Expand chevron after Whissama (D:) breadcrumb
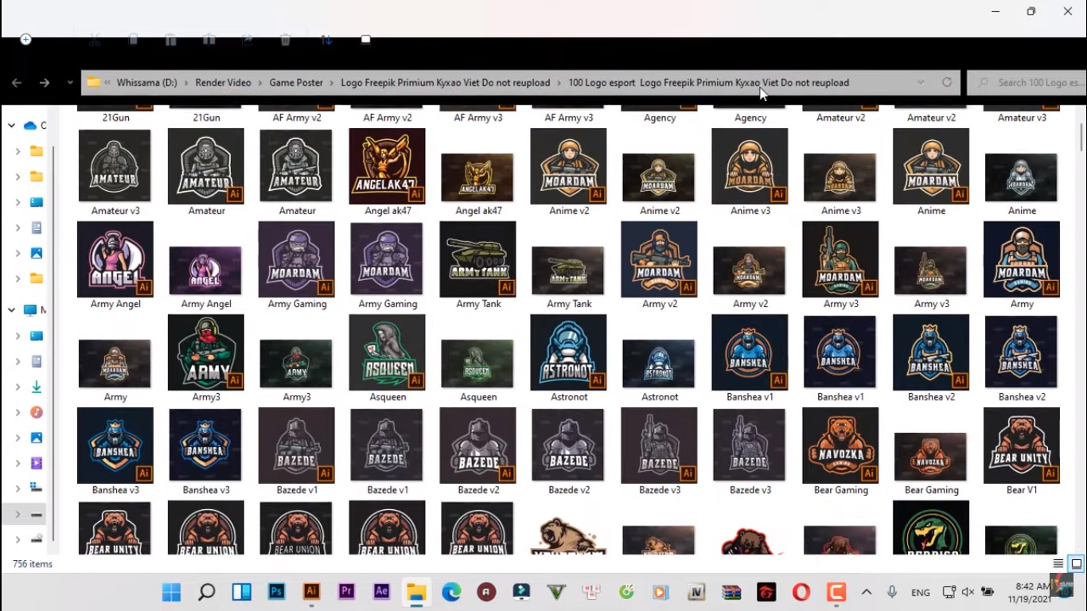The height and width of the screenshot is (611, 1087). click(187, 83)
